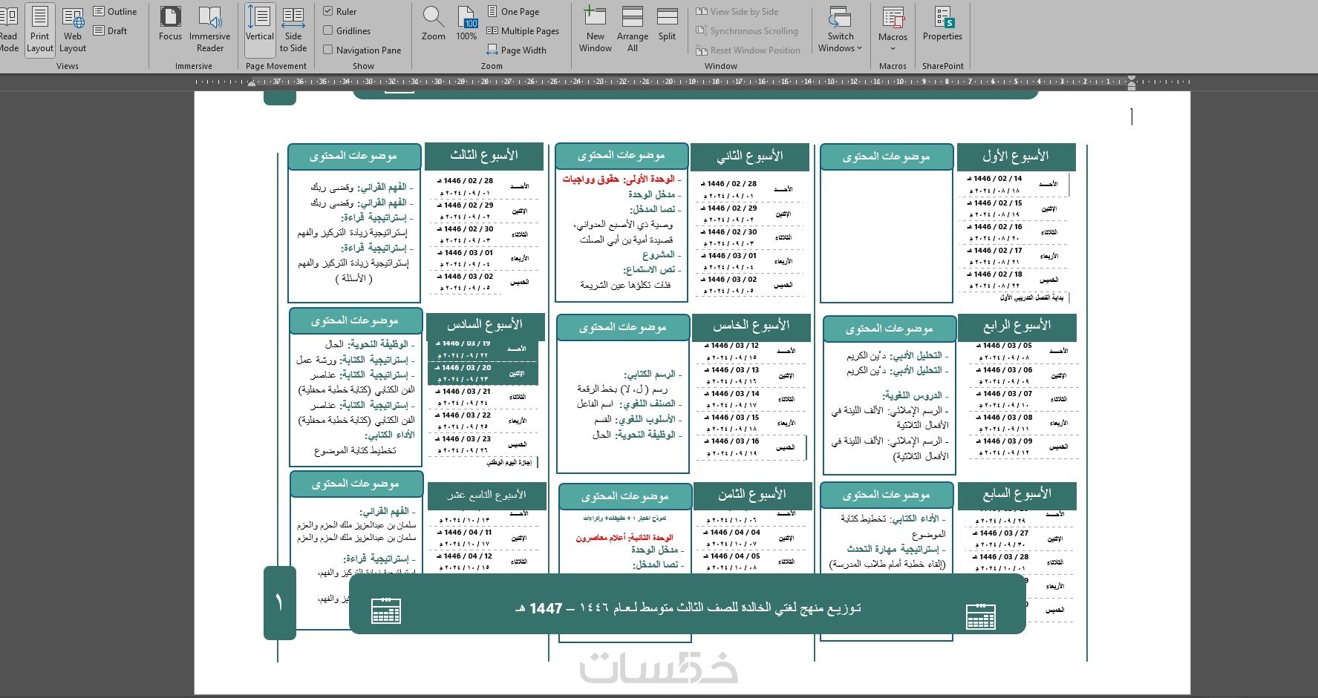This screenshot has height=698, width=1318.
Task: Fit zoom to Page Width
Action: pyautogui.click(x=516, y=50)
